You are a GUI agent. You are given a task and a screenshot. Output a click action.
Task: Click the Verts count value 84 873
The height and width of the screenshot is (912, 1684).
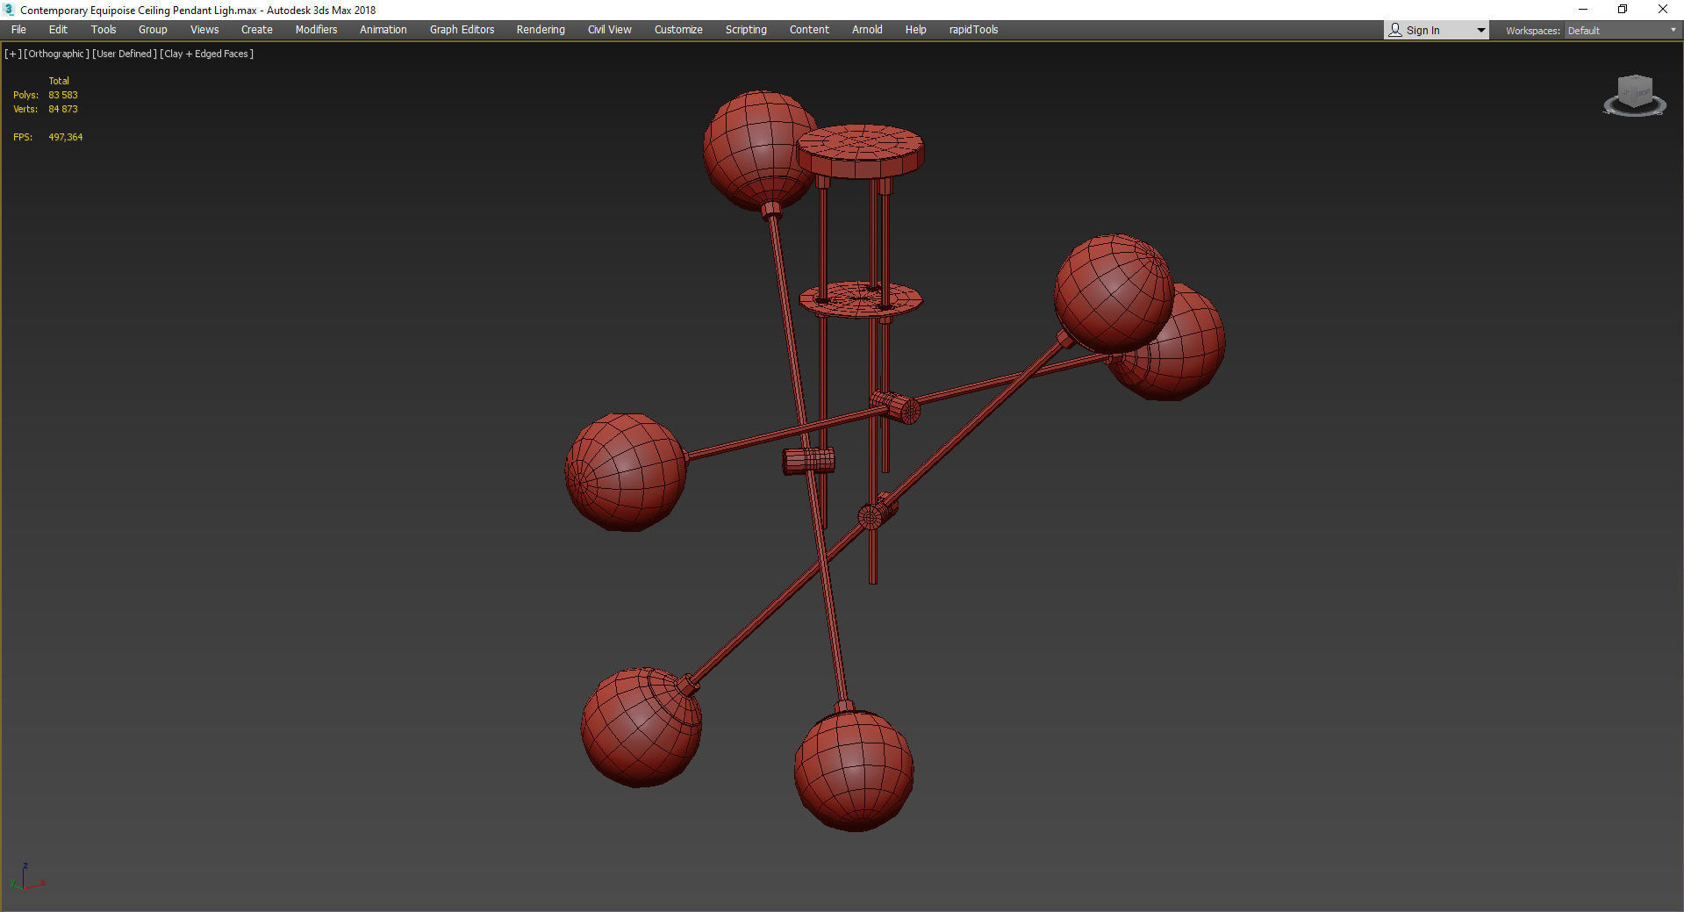pos(63,109)
